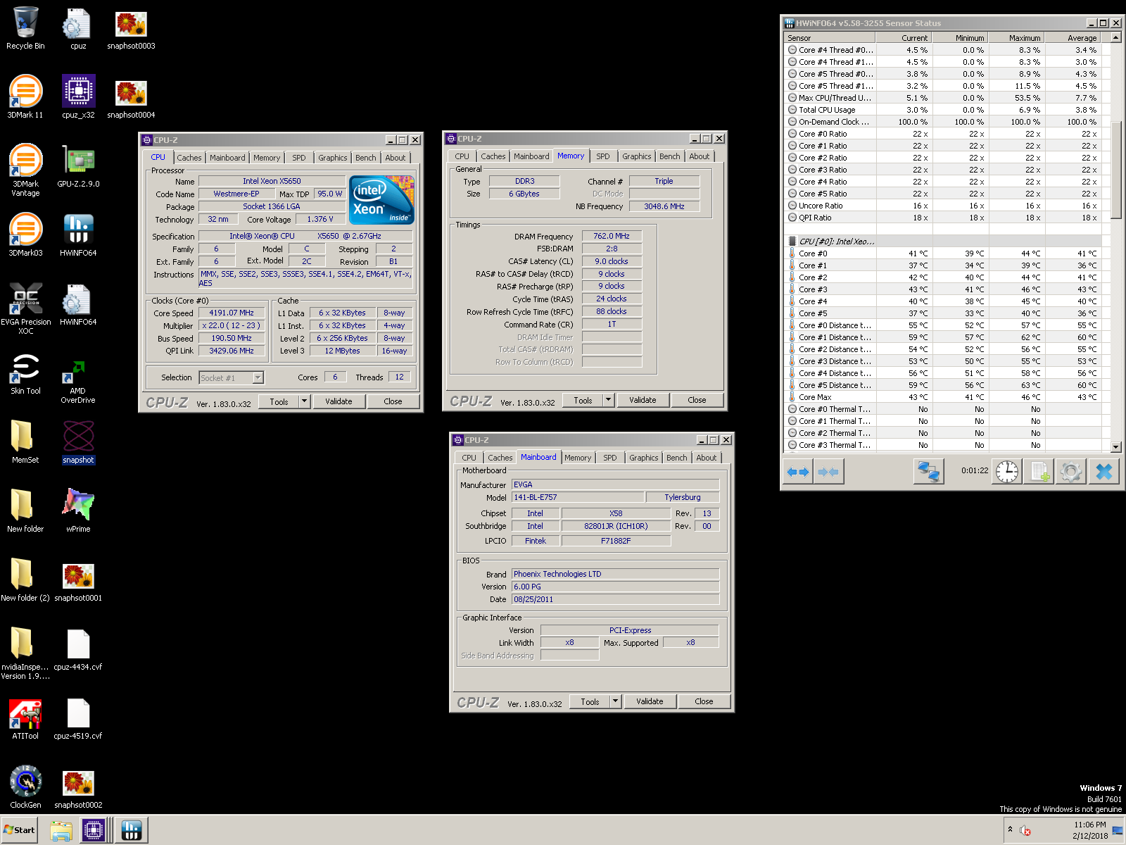Image resolution: width=1126 pixels, height=845 pixels.
Task: Reset the HWiNFO clock timer icon
Action: (1006, 472)
